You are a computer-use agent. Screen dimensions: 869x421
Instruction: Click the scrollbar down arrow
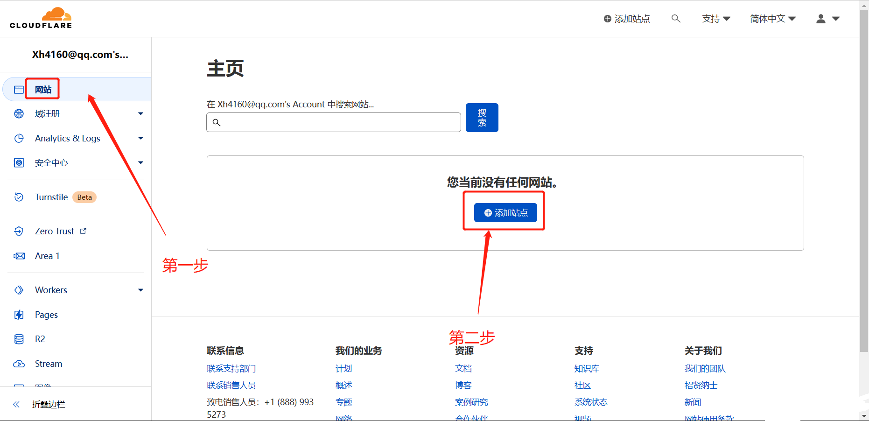(864, 415)
